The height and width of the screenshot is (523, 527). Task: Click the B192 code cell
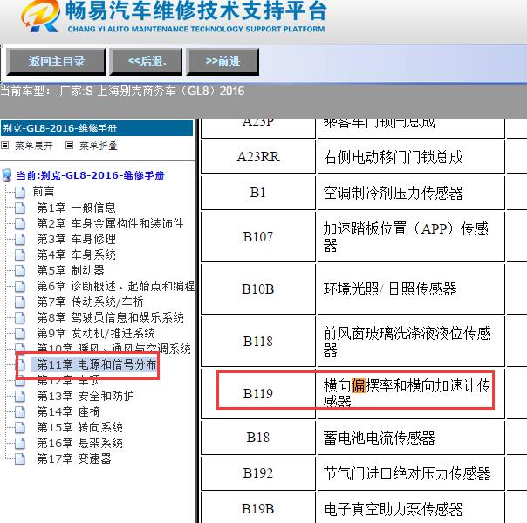click(x=258, y=473)
